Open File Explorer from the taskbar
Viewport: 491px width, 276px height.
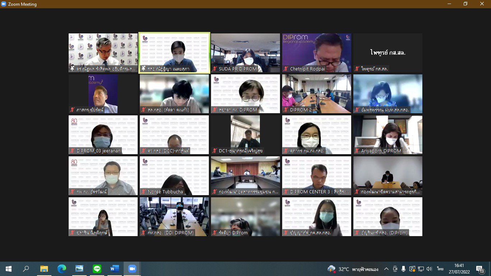(x=44, y=269)
